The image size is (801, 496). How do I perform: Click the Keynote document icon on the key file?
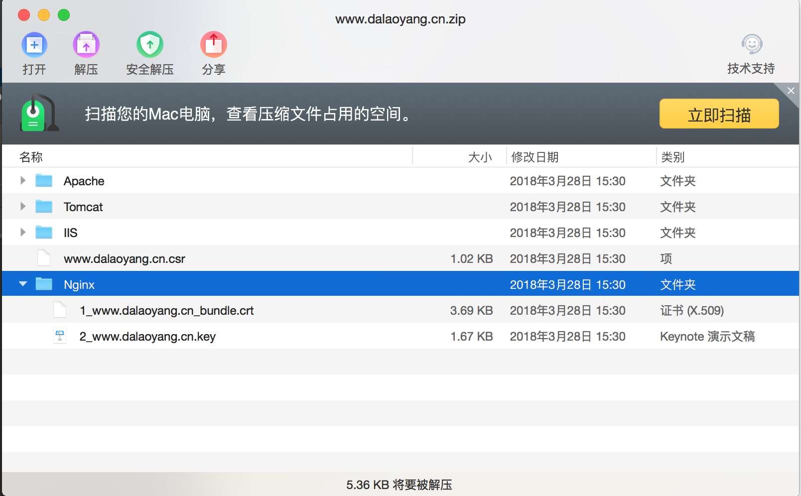[60, 336]
